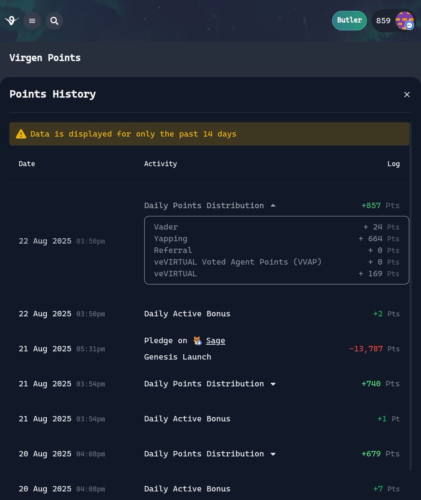
Task: Click the +2 Pts value
Action: click(x=386, y=314)
